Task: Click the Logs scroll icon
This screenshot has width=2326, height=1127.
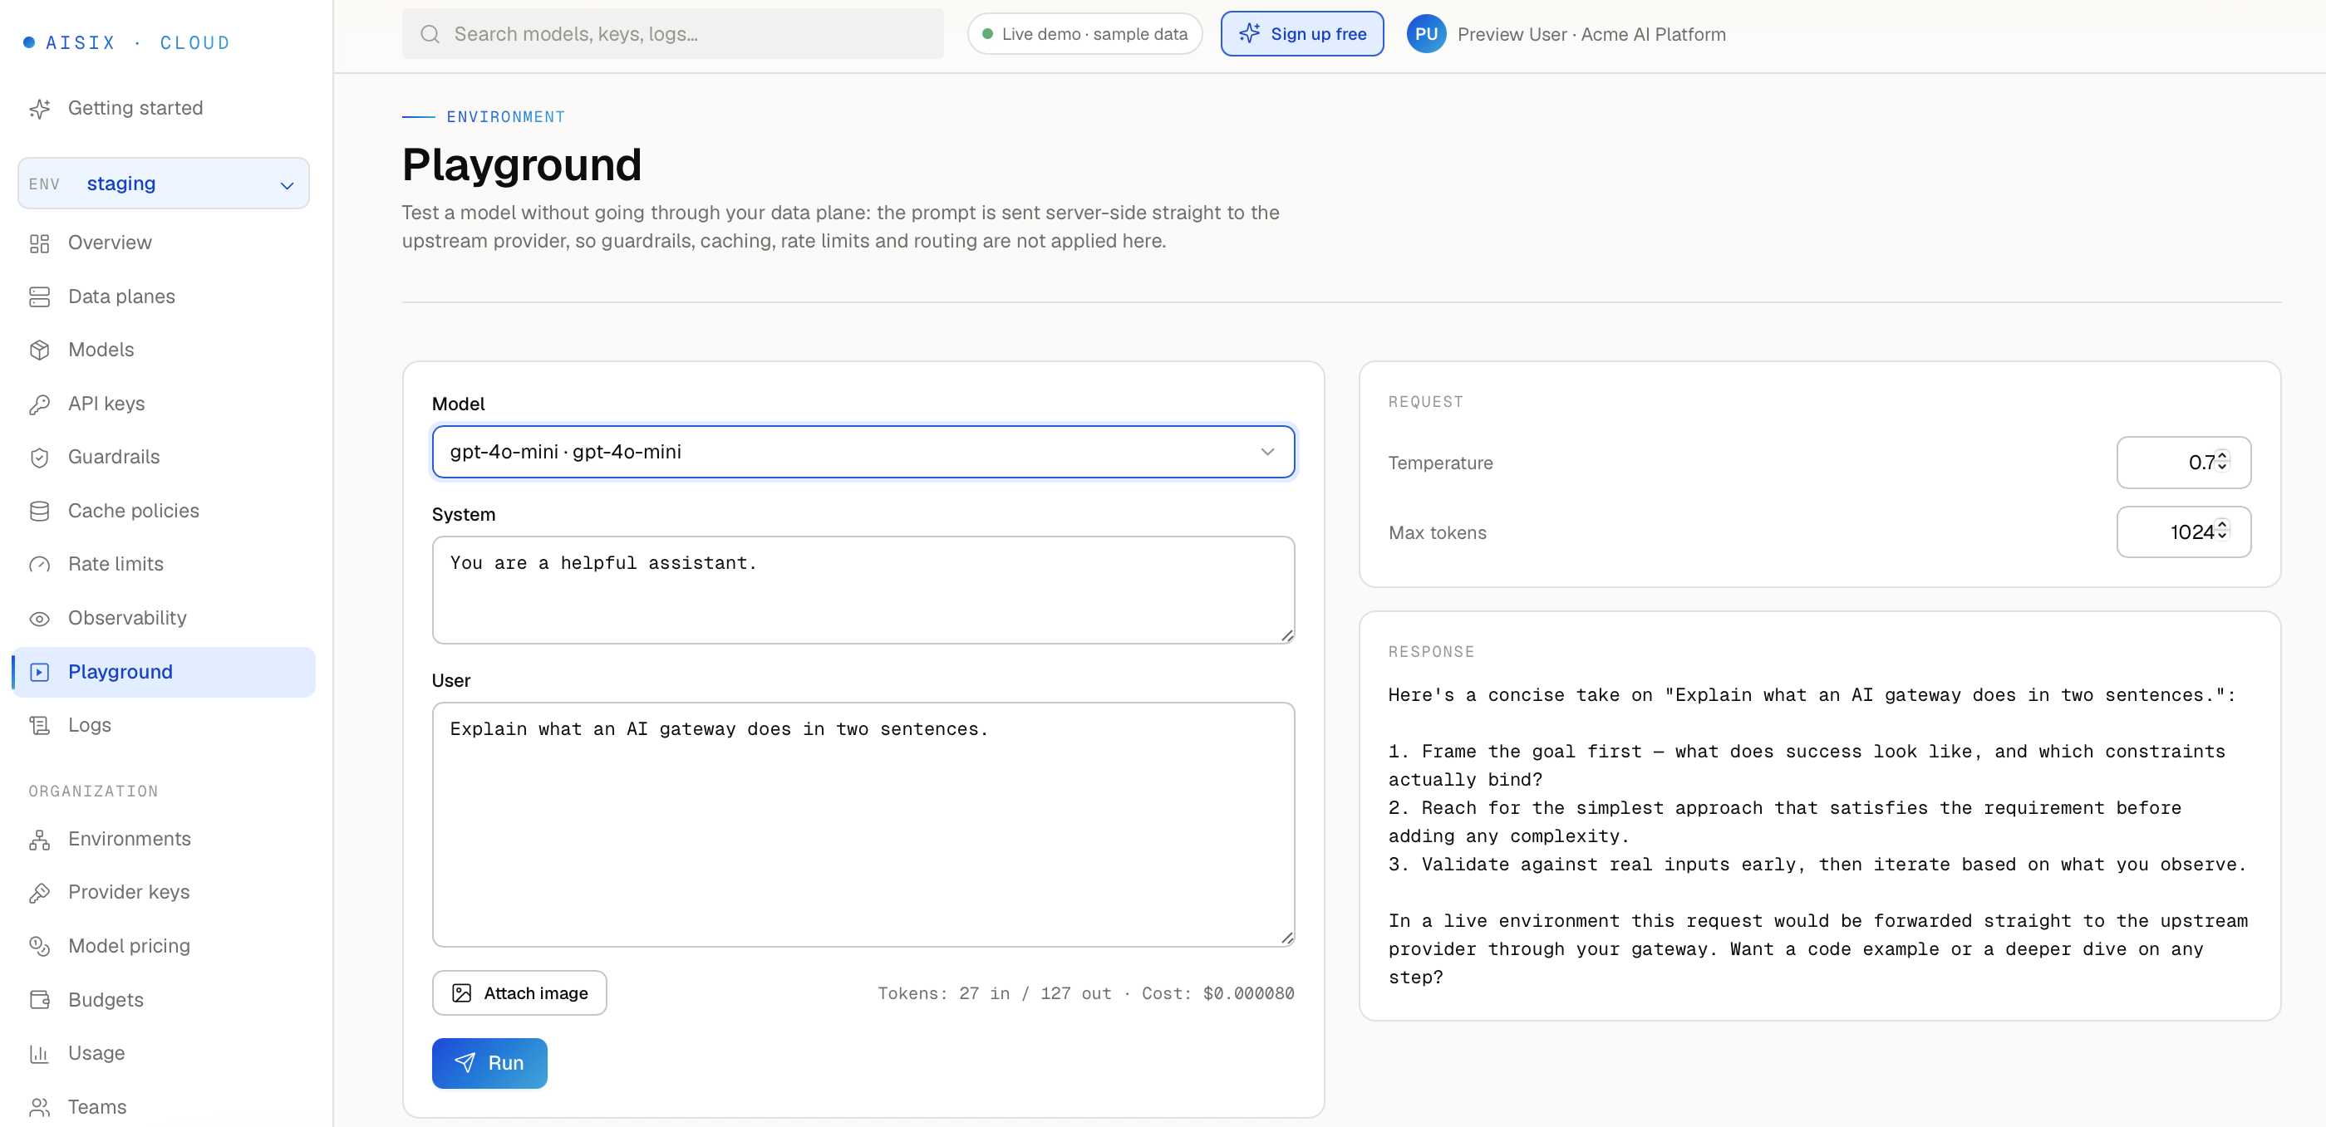Action: click(39, 726)
